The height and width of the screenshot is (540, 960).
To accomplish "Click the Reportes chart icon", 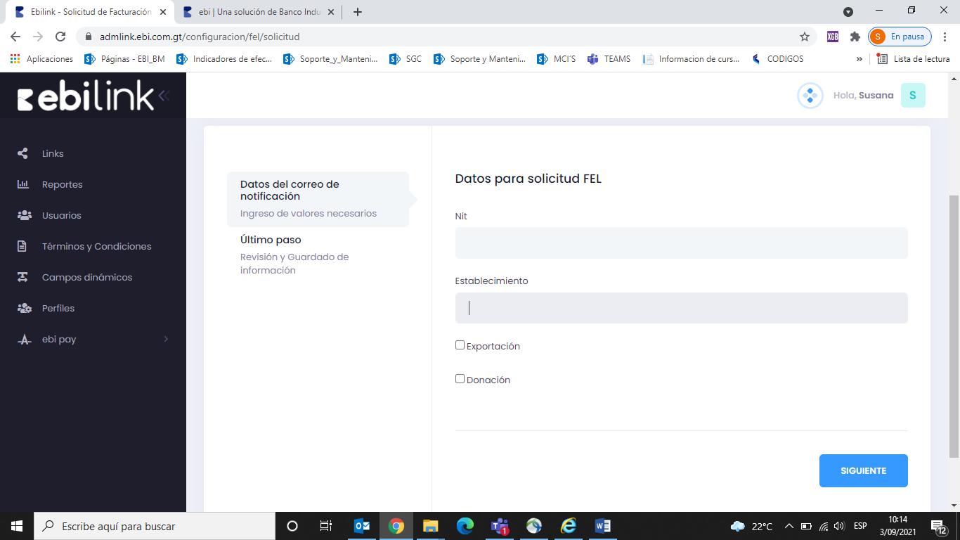I will click(22, 184).
